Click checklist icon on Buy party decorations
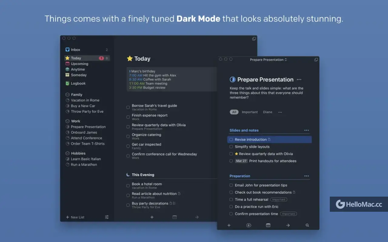Image resolution: width=388 pixels, height=242 pixels. click(174, 203)
